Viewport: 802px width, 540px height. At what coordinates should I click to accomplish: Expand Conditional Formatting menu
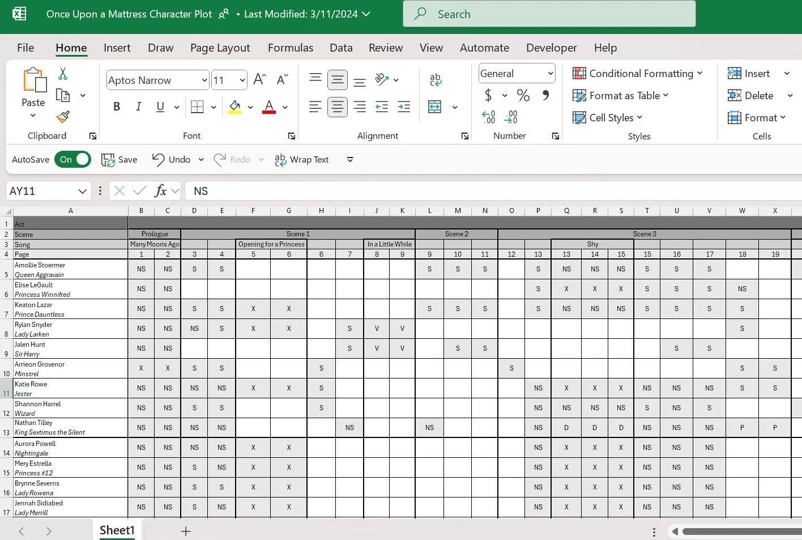click(x=637, y=74)
